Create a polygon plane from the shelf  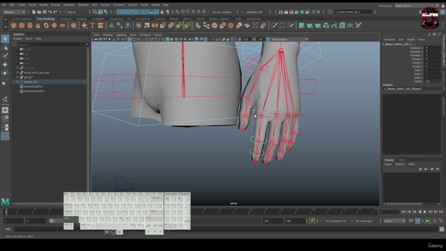click(54, 26)
